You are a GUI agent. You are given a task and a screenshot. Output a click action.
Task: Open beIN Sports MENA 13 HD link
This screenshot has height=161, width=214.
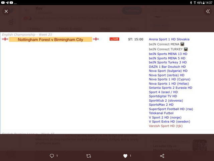pos(168,54)
